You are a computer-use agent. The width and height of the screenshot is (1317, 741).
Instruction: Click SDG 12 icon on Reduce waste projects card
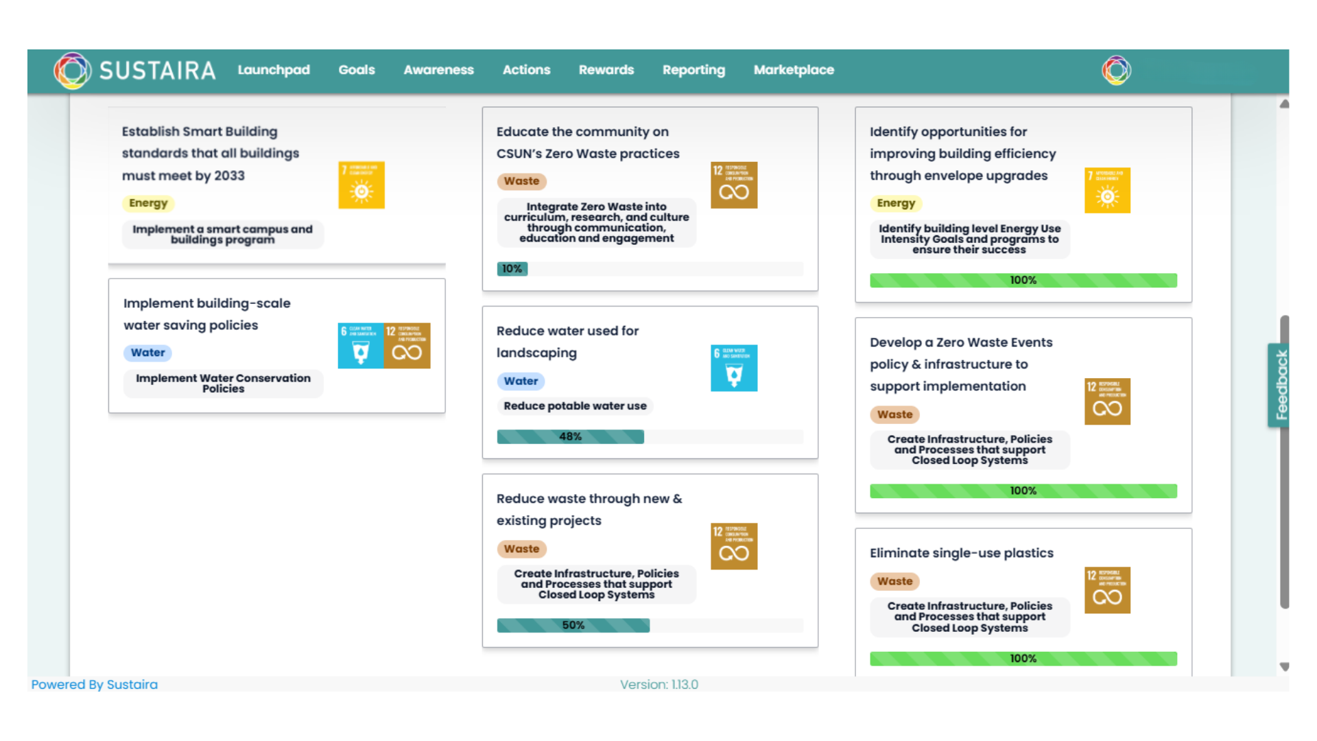coord(734,546)
